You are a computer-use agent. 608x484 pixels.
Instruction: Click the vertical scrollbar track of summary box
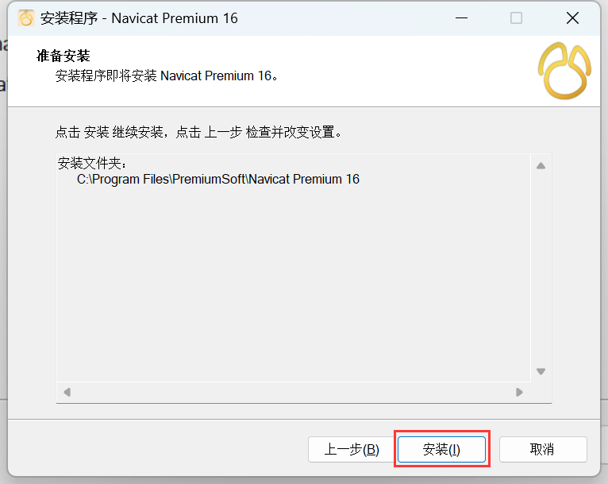[x=541, y=269]
